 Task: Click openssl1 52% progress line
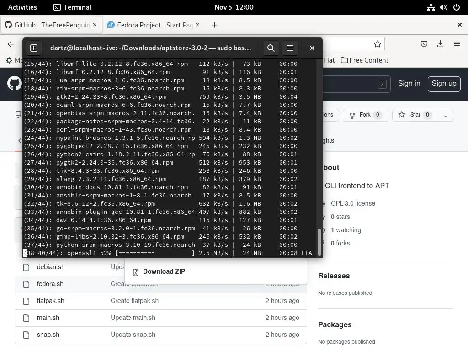168,253
